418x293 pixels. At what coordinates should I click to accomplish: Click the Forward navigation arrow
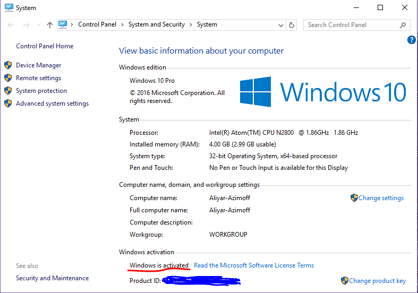(25, 25)
